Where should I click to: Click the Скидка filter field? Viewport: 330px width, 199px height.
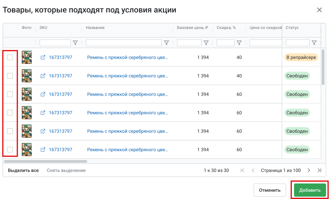226,43
